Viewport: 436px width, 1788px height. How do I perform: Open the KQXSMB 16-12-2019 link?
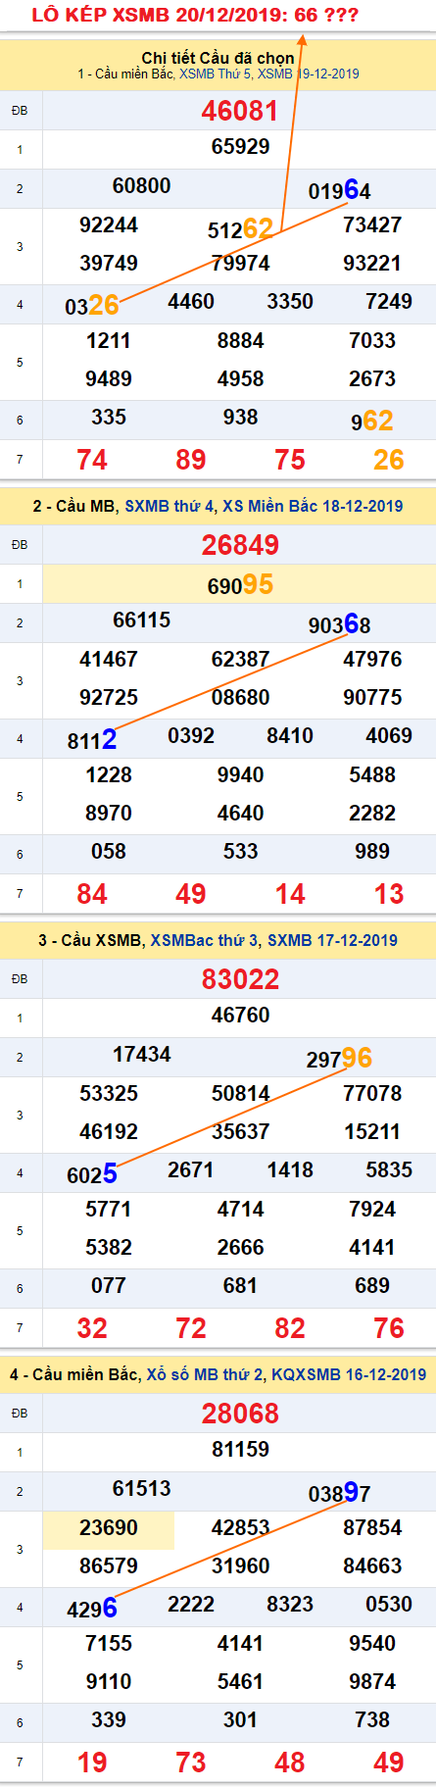click(349, 1374)
